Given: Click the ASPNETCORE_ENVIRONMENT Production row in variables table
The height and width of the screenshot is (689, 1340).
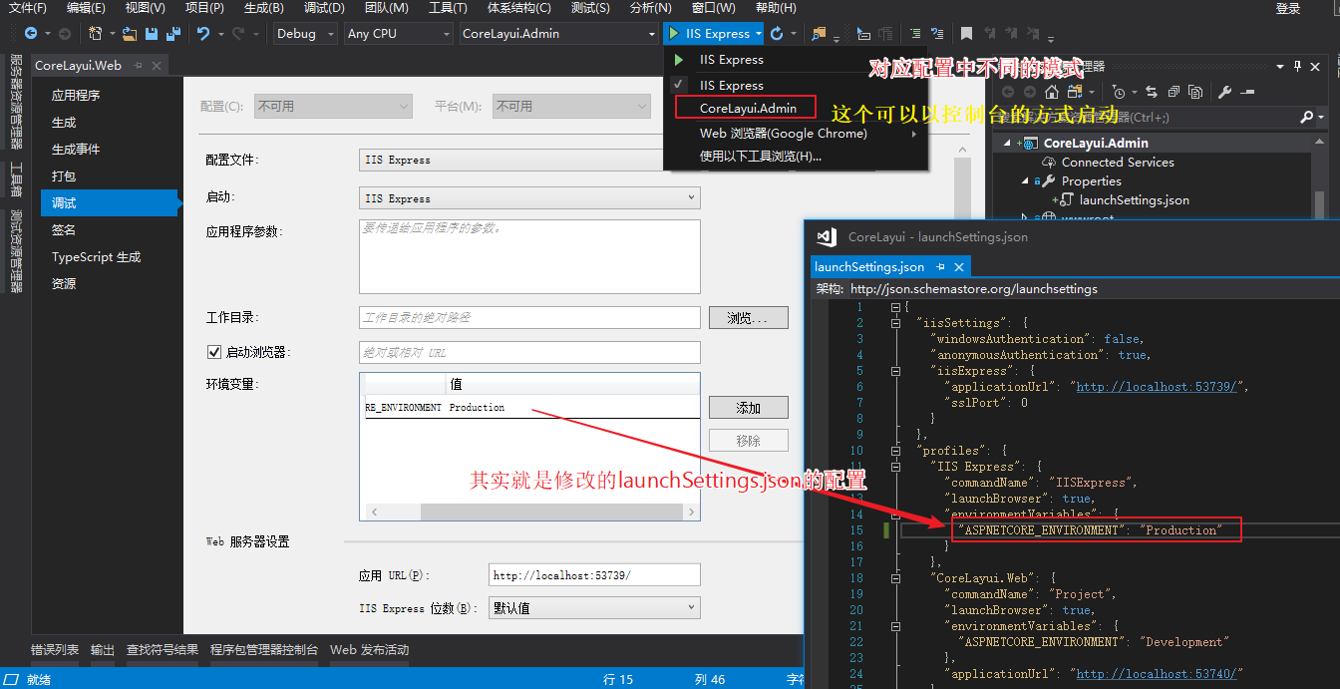Looking at the screenshot, I should pyautogui.click(x=529, y=408).
